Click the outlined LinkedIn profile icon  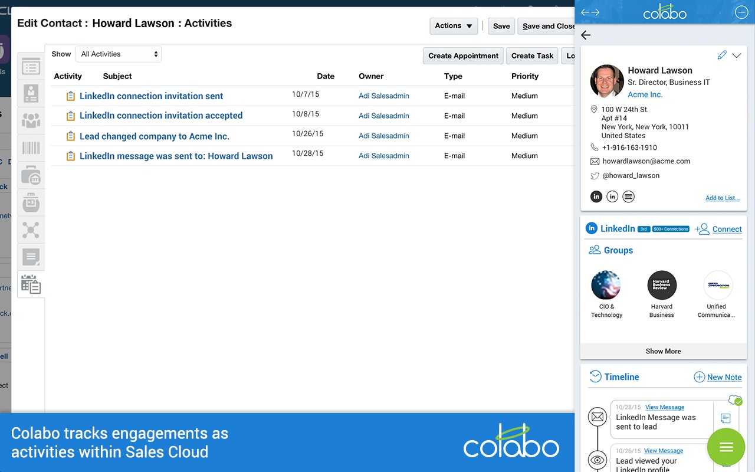612,196
